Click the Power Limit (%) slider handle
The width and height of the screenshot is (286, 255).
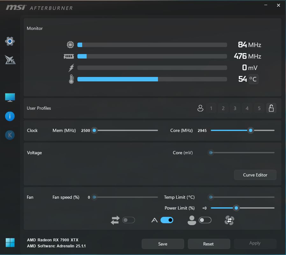tap(236, 208)
